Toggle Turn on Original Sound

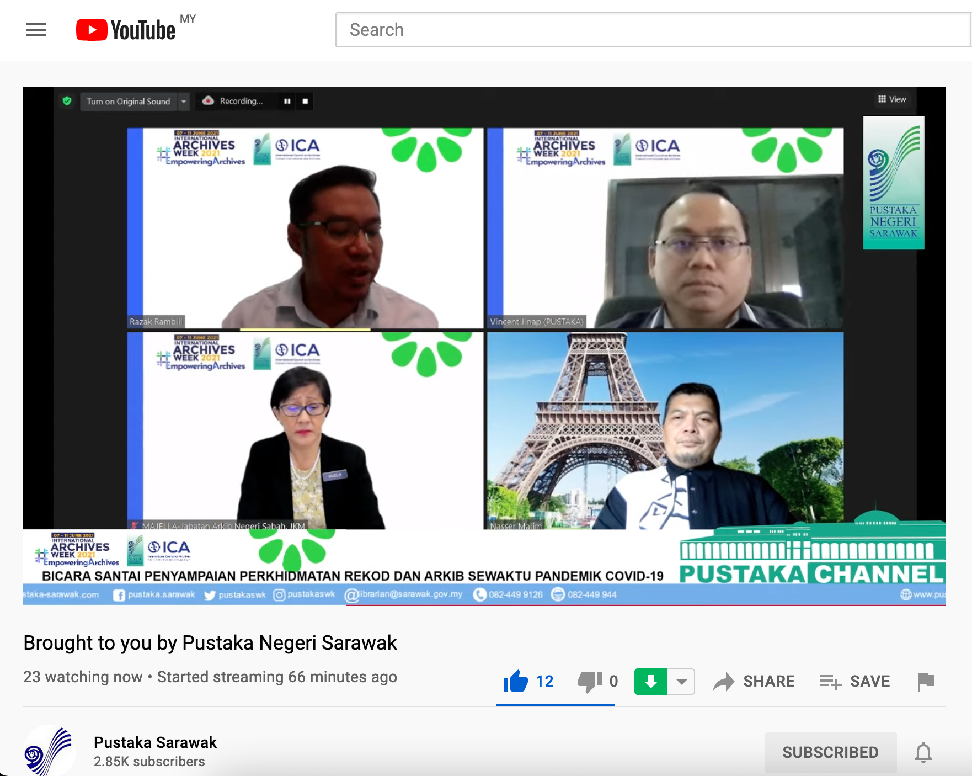(x=128, y=102)
